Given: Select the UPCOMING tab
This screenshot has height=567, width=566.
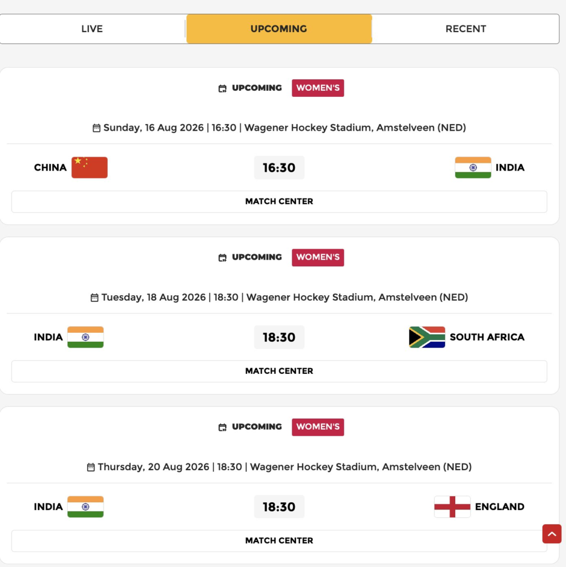Looking at the screenshot, I should [x=279, y=29].
